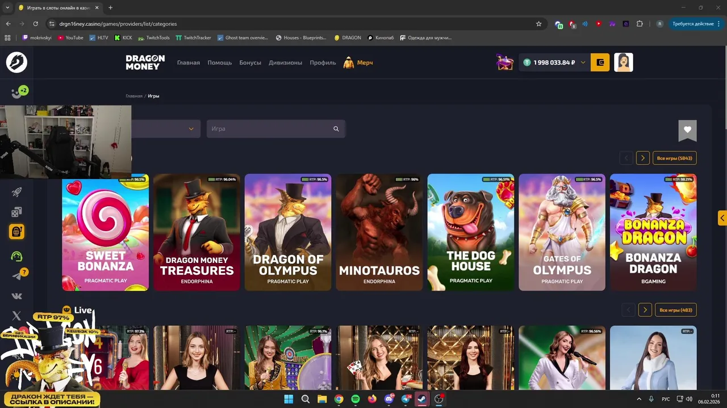Show next slots with yellow right arrow

(642, 158)
